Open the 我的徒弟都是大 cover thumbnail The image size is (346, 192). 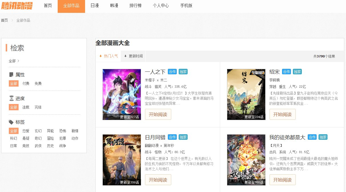246,160
